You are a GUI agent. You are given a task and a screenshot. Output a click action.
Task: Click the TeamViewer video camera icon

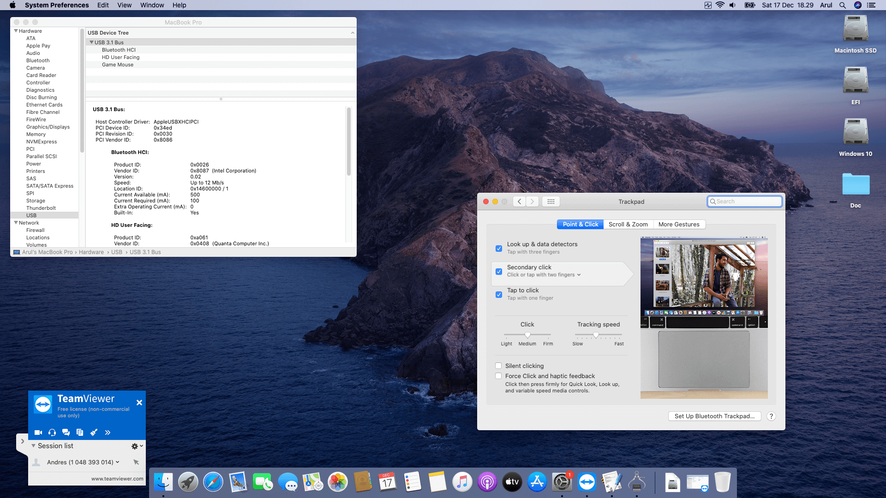[38, 433]
